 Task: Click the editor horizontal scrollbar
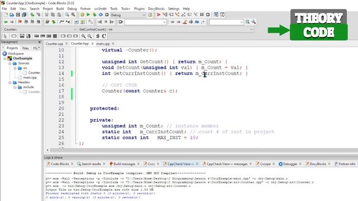pos(204,150)
